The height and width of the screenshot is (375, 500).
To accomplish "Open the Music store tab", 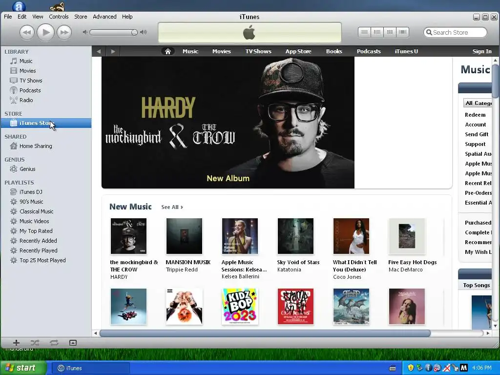I will click(190, 51).
